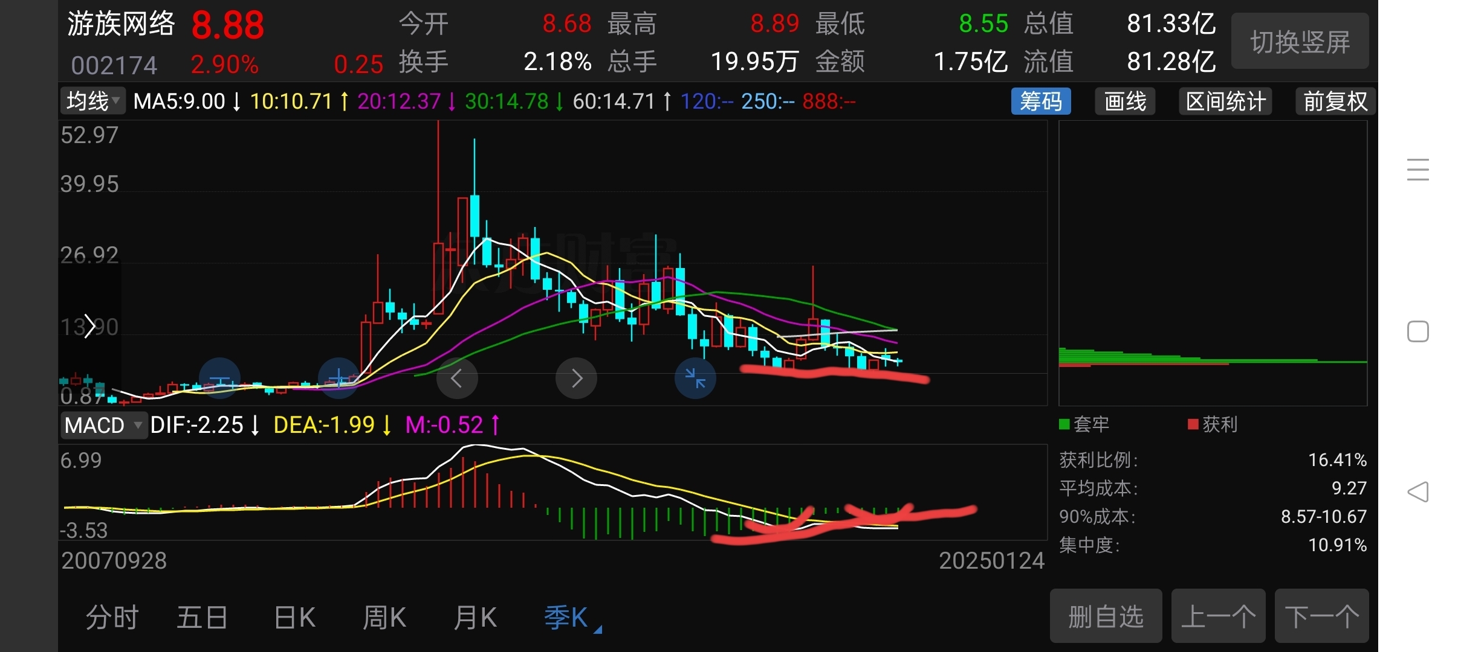
Task: Open the hamburger menu on the right edge
Action: (x=1418, y=170)
